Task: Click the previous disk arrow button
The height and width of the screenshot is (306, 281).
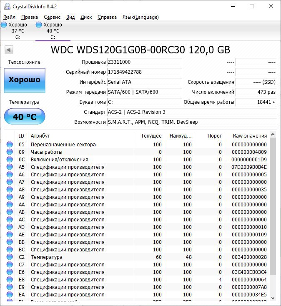Action: pyautogui.click(x=9, y=50)
